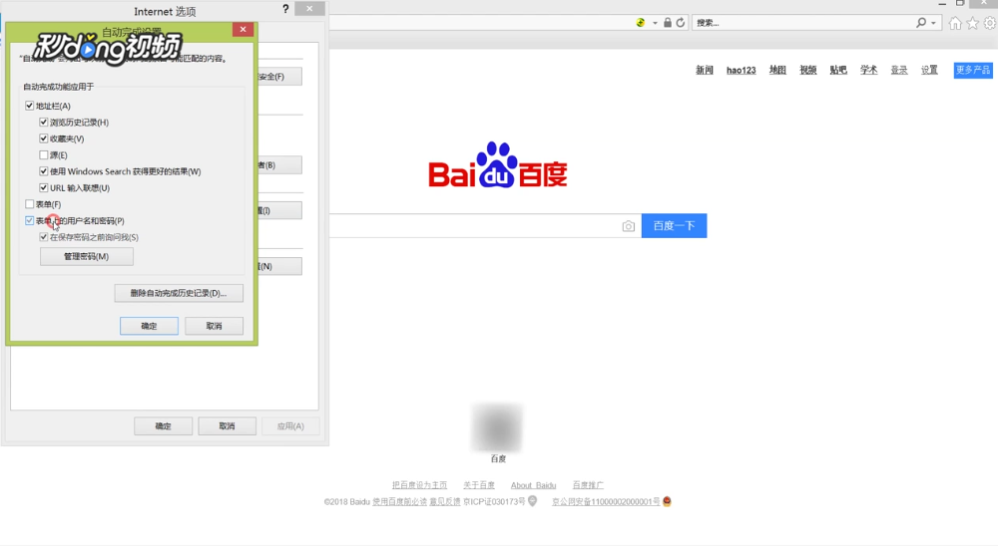Screen dimensions: 998x546
Task: Close the AutoComplete Settings dialog
Action: coord(244,29)
